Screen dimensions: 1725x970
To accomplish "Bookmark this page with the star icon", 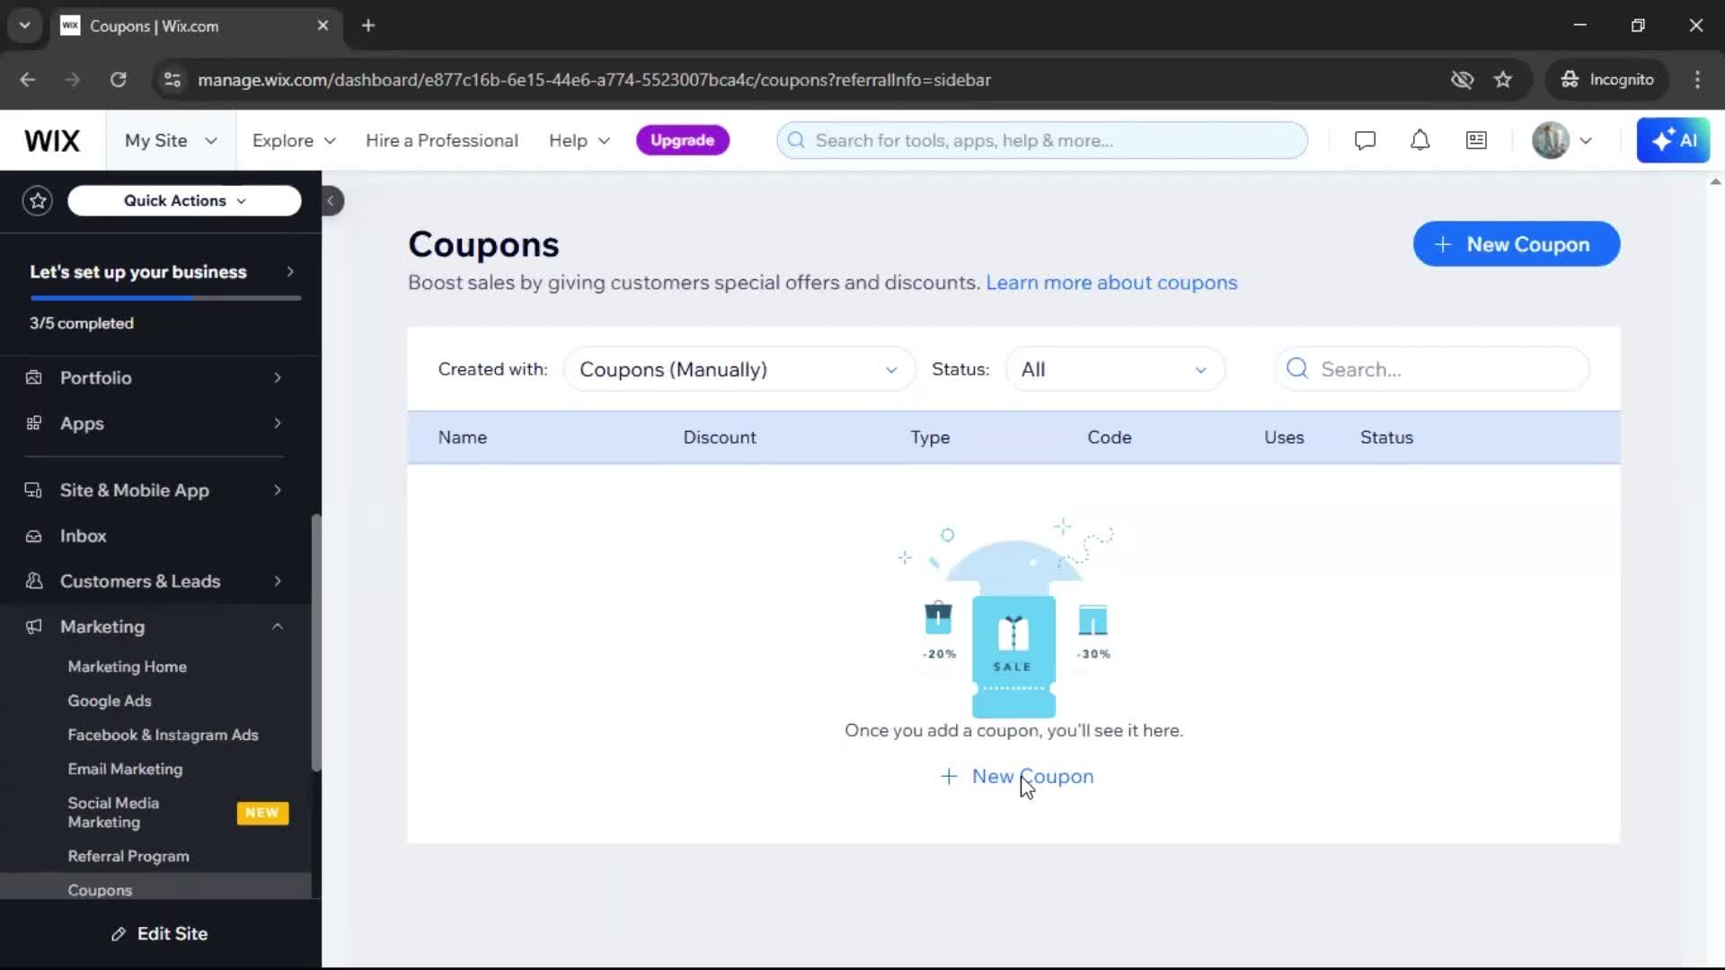I will pos(1503,80).
